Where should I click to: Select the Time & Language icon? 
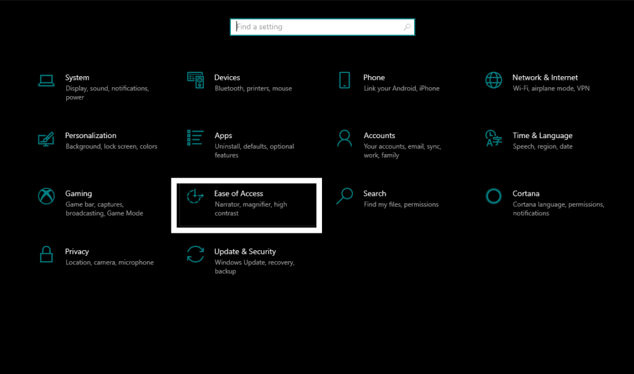(x=493, y=138)
